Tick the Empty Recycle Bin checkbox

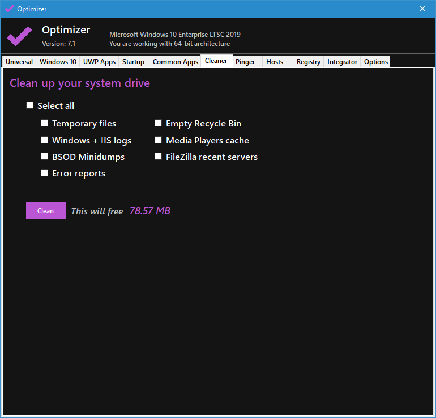point(159,123)
